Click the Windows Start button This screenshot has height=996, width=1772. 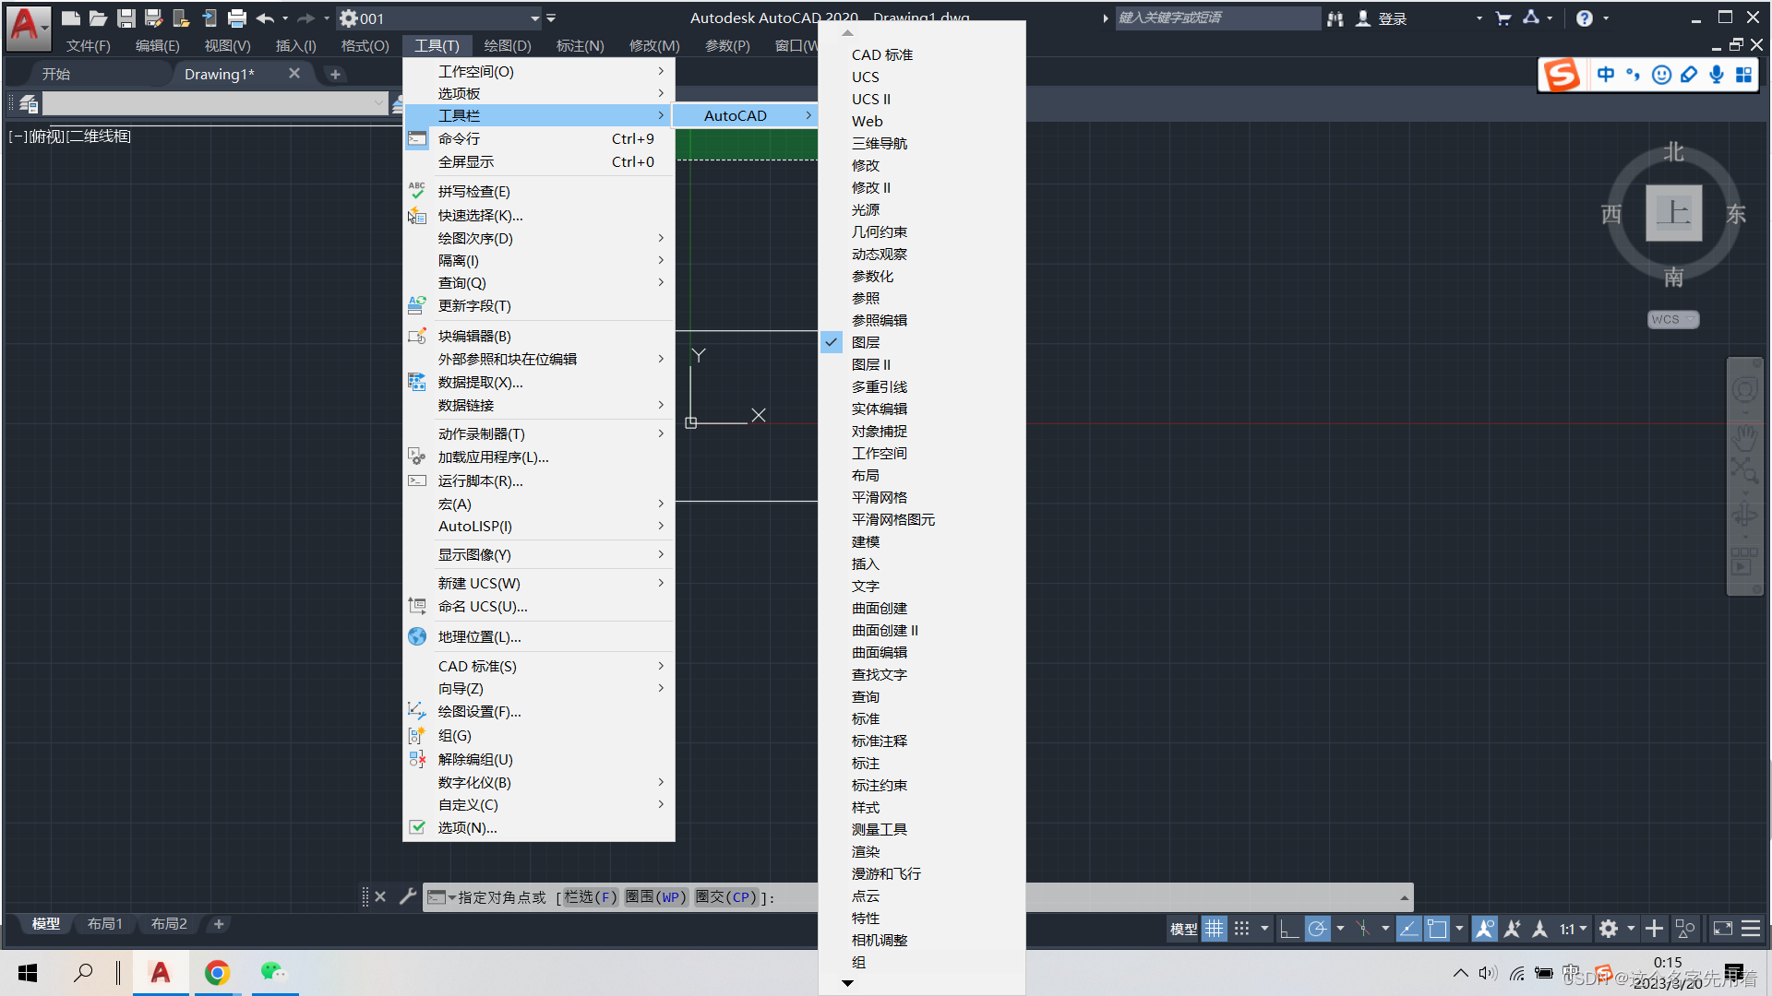(x=28, y=972)
